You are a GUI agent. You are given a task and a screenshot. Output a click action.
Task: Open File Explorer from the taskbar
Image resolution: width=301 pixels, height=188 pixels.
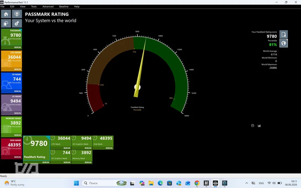pos(151,183)
